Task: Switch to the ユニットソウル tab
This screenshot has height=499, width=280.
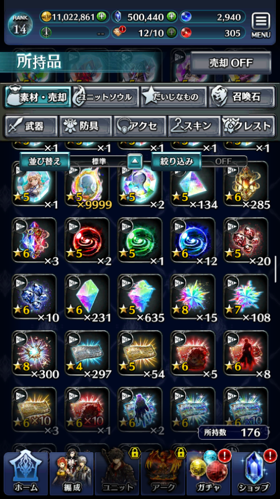Action: pyautogui.click(x=106, y=97)
